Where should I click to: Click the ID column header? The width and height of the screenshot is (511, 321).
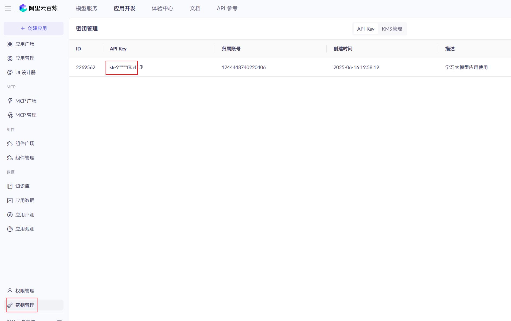[78, 49]
